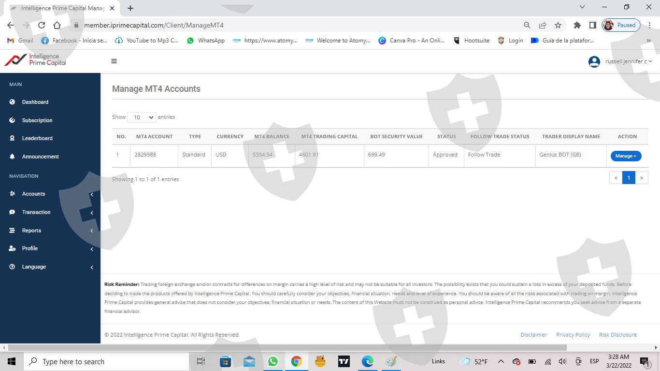Viewport: 660px width, 371px height.
Task: Open the Show entries count dropdown
Action: (x=141, y=117)
